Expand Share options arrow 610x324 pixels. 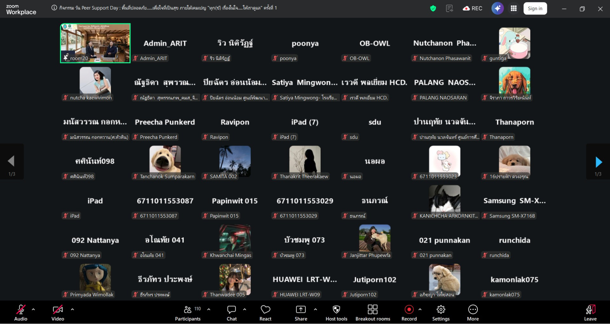click(x=316, y=309)
